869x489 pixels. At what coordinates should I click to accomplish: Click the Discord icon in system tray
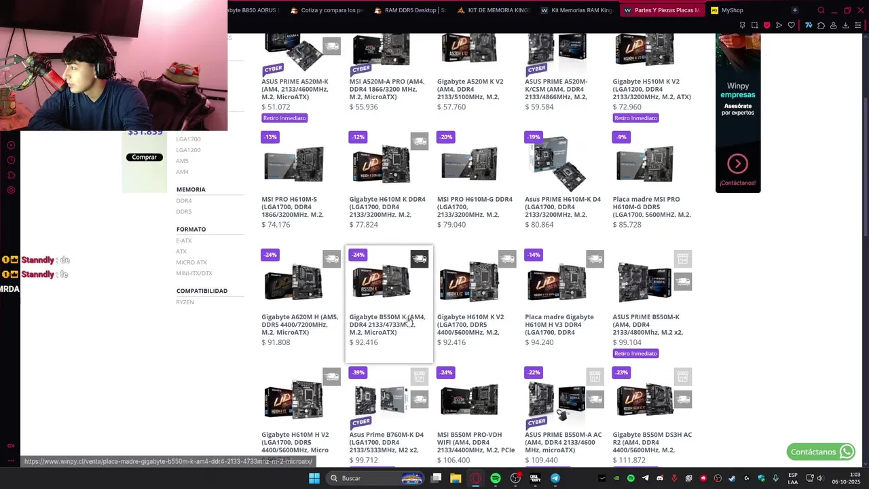(660, 478)
